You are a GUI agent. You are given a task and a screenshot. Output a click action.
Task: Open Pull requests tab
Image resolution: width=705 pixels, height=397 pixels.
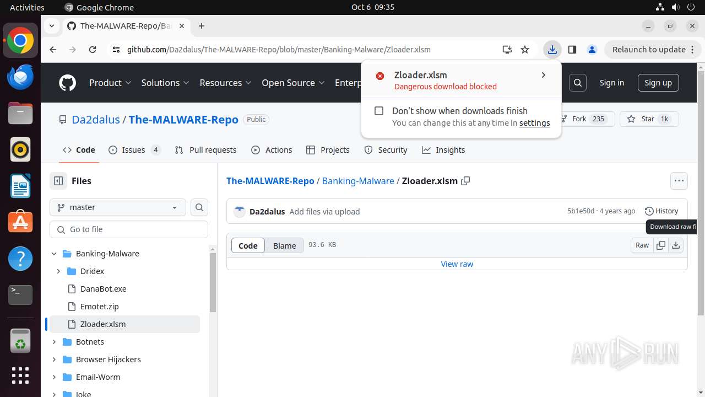(205, 150)
